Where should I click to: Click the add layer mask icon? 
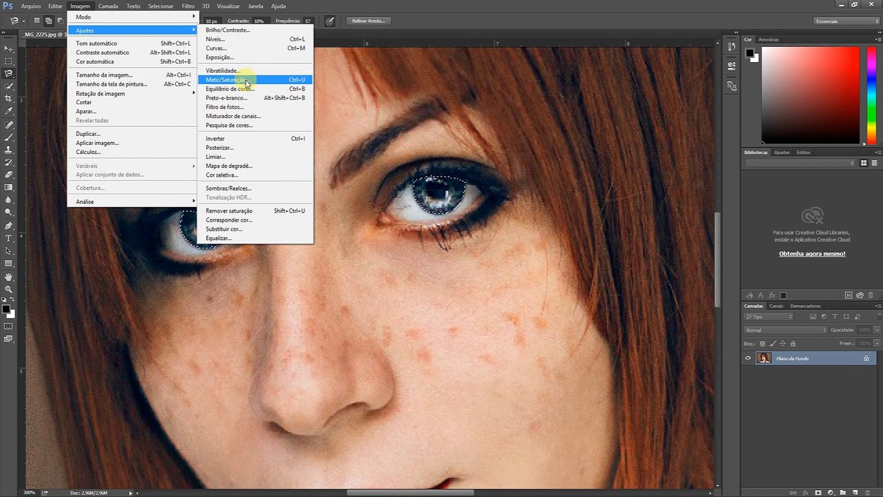(x=818, y=493)
